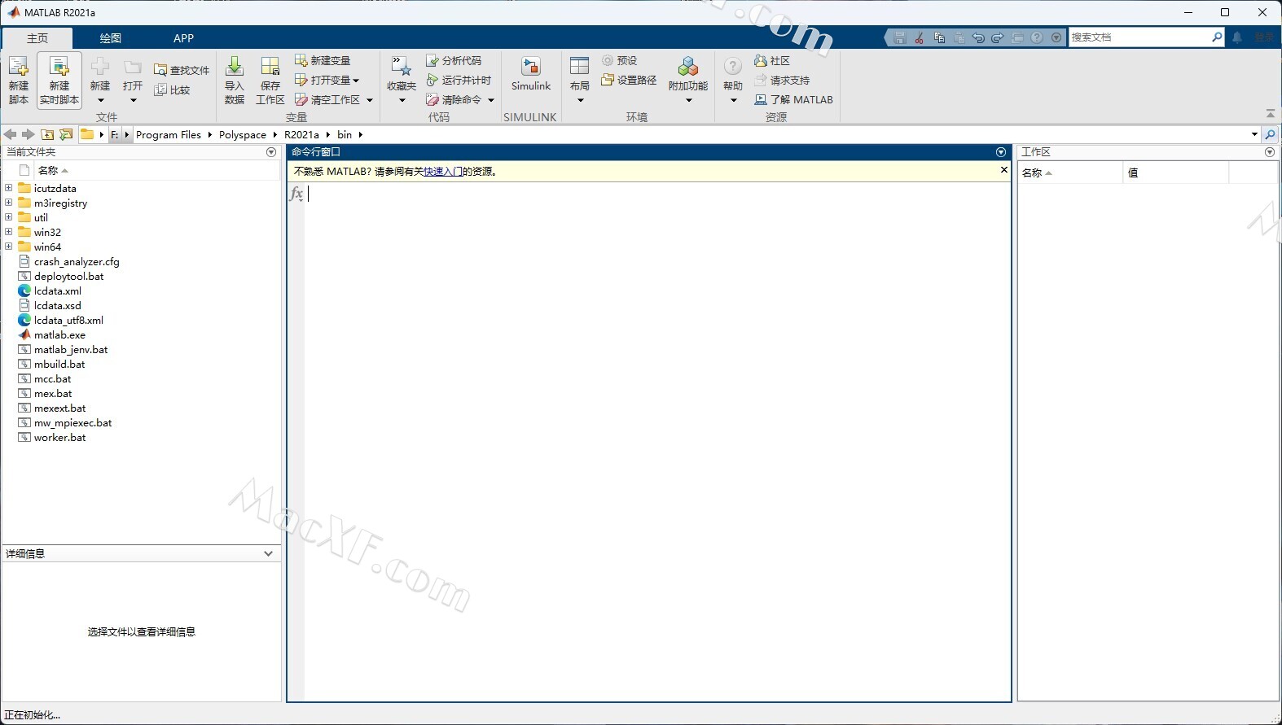The width and height of the screenshot is (1282, 725).
Task: Click the New Script (新建脚本) icon
Action: [19, 80]
